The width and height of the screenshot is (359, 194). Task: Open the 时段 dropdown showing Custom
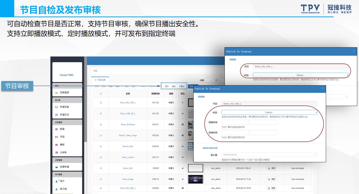tap(269, 112)
